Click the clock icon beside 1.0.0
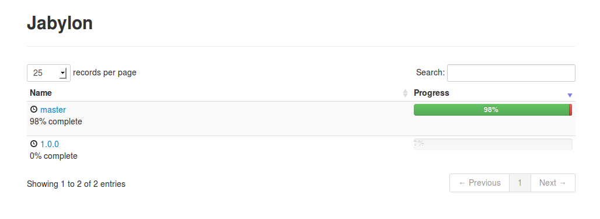600x219 pixels. pyautogui.click(x=34, y=144)
